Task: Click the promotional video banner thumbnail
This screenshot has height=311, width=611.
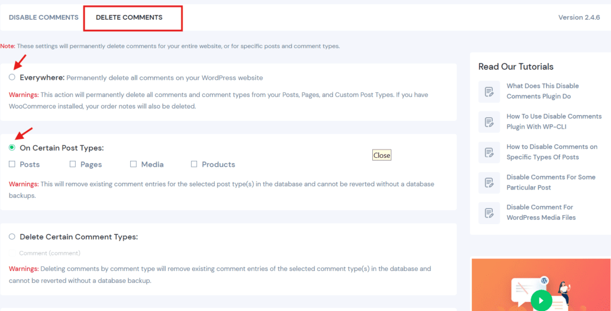Action: 541,285
